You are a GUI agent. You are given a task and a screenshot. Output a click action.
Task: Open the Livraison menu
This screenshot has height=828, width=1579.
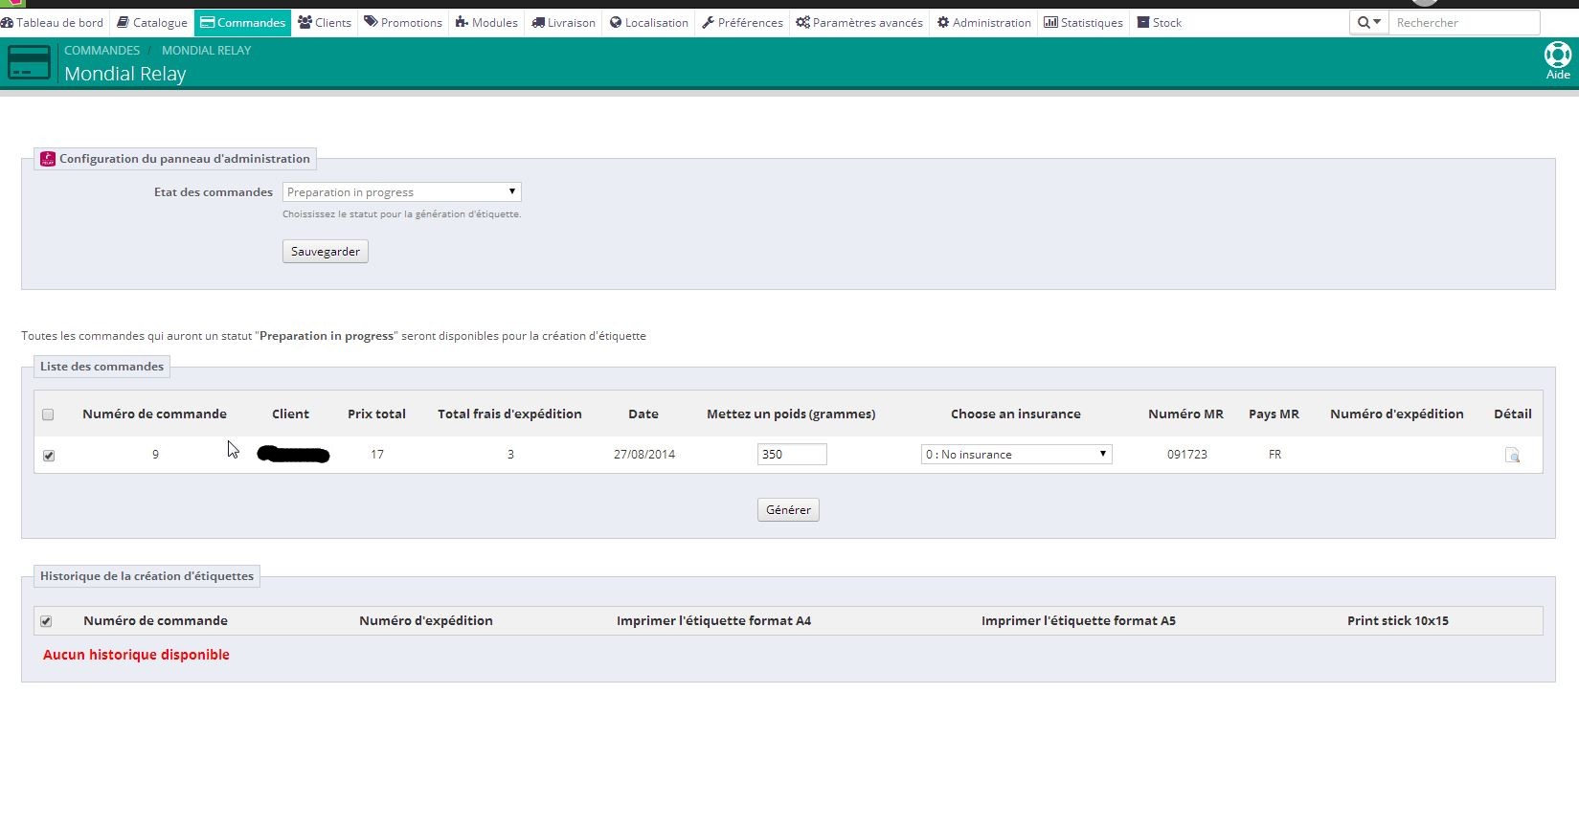[563, 22]
